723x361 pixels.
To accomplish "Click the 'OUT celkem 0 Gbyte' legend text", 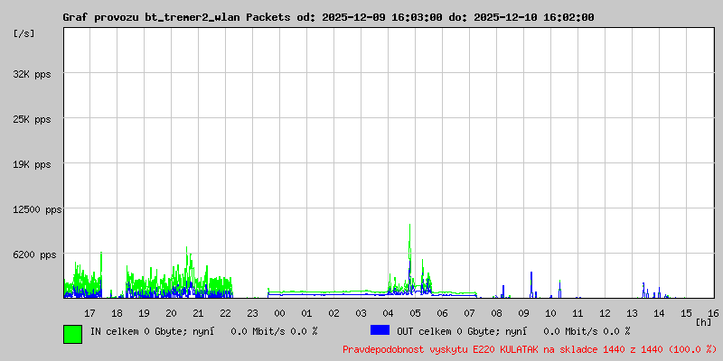I will tap(446, 331).
